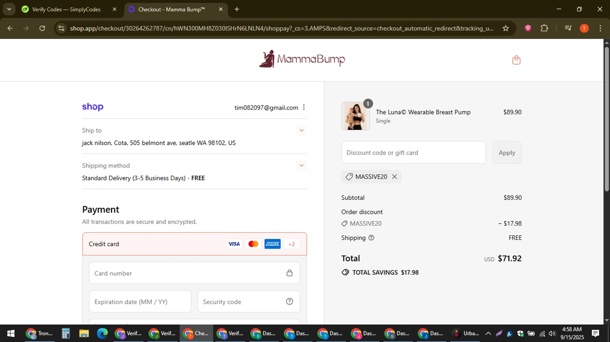The image size is (610, 342).
Task: Open Chrome three-dot menu
Action: pos(600,28)
